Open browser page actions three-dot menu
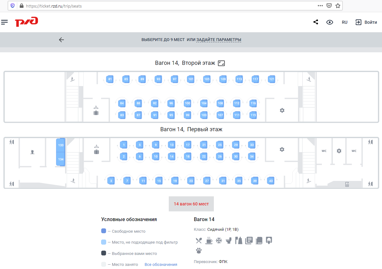Image resolution: width=382 pixels, height=269 pixels. (320, 6)
